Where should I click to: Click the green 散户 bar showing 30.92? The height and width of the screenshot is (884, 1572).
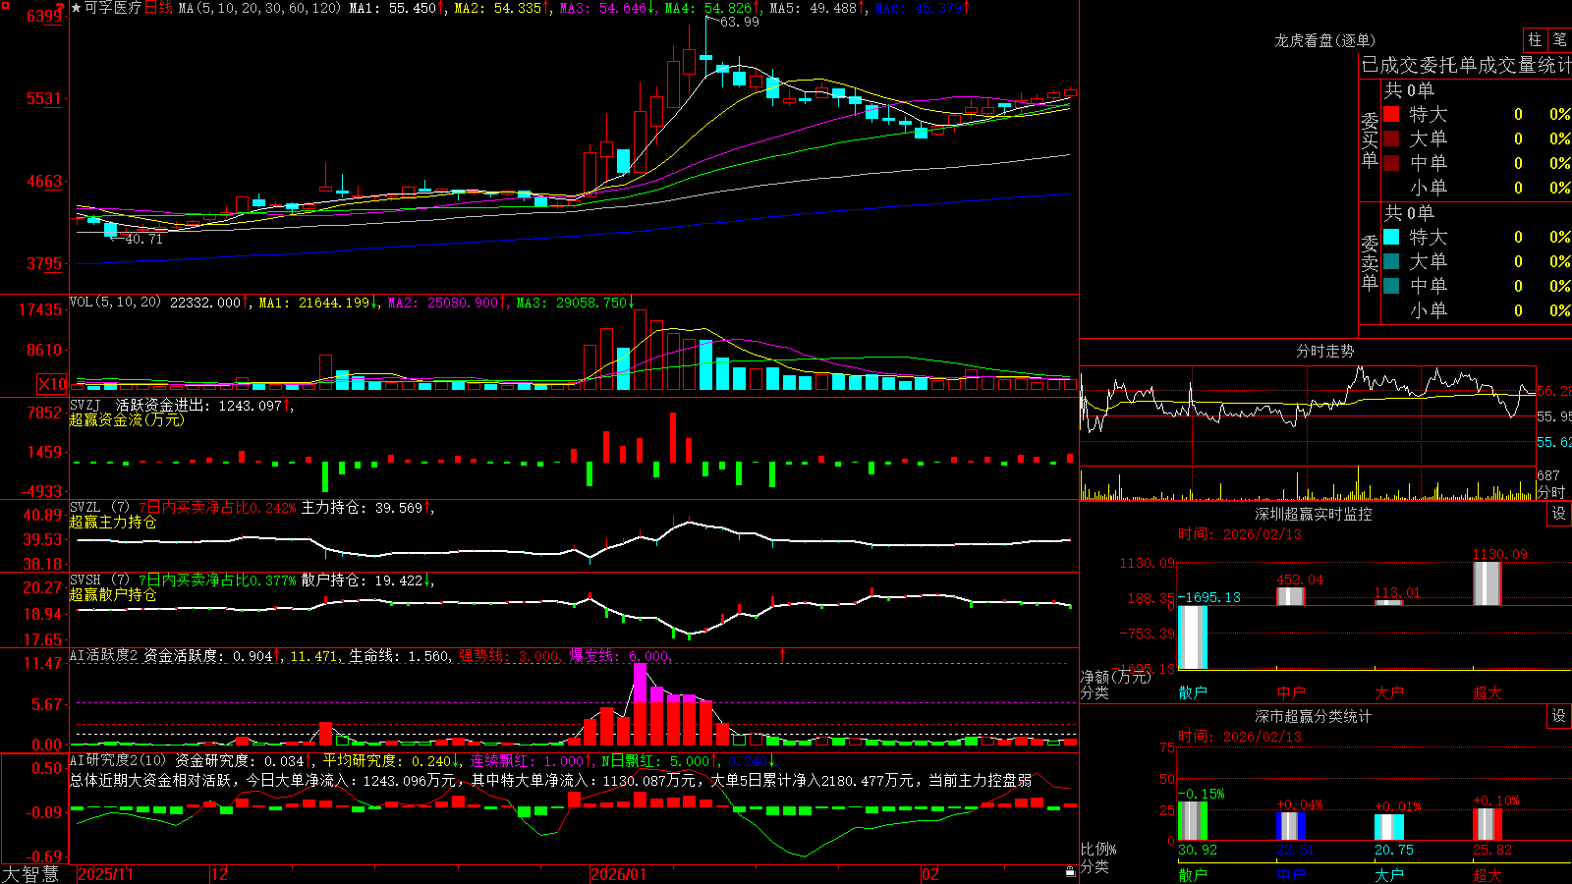point(1193,821)
